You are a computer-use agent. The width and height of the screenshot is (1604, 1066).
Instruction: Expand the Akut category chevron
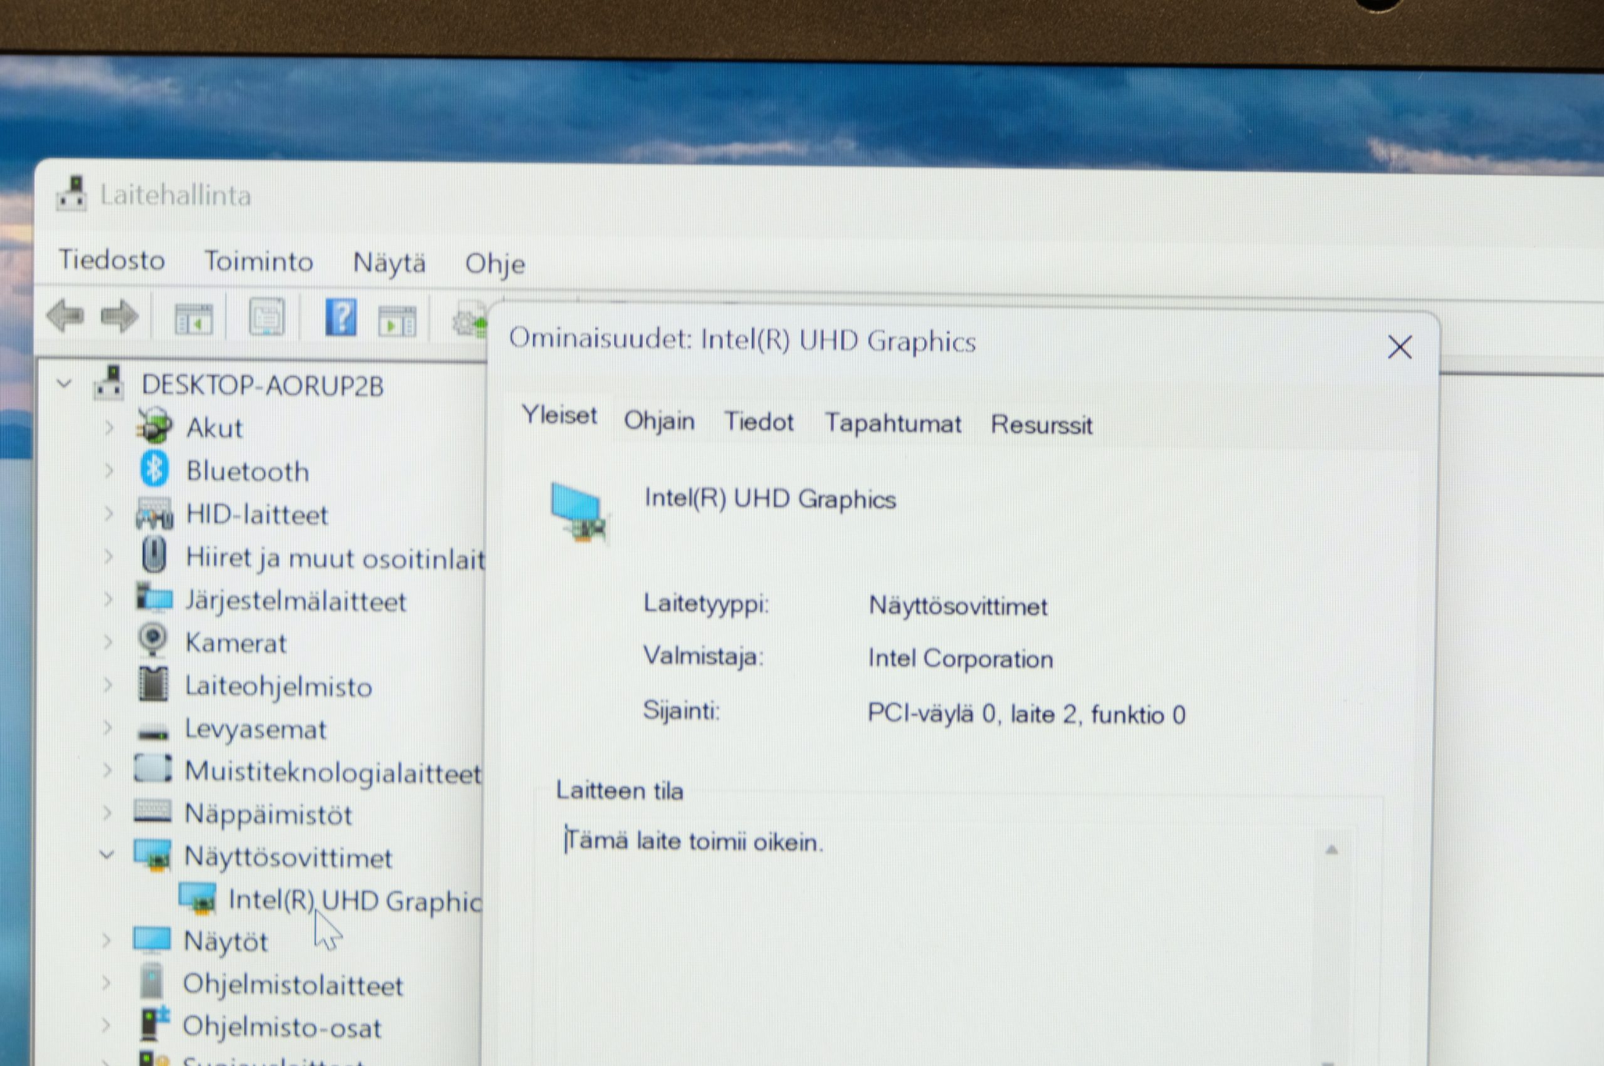pos(108,427)
